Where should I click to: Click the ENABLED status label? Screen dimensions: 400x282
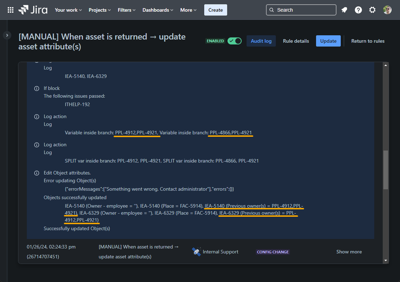215,41
